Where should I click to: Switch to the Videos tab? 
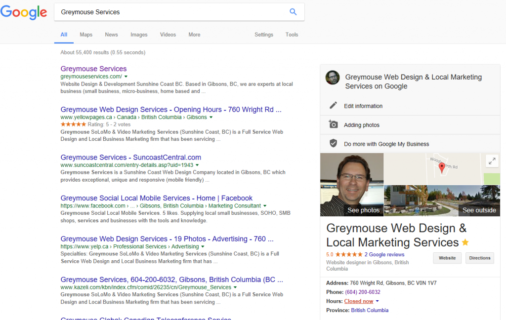coord(168,35)
